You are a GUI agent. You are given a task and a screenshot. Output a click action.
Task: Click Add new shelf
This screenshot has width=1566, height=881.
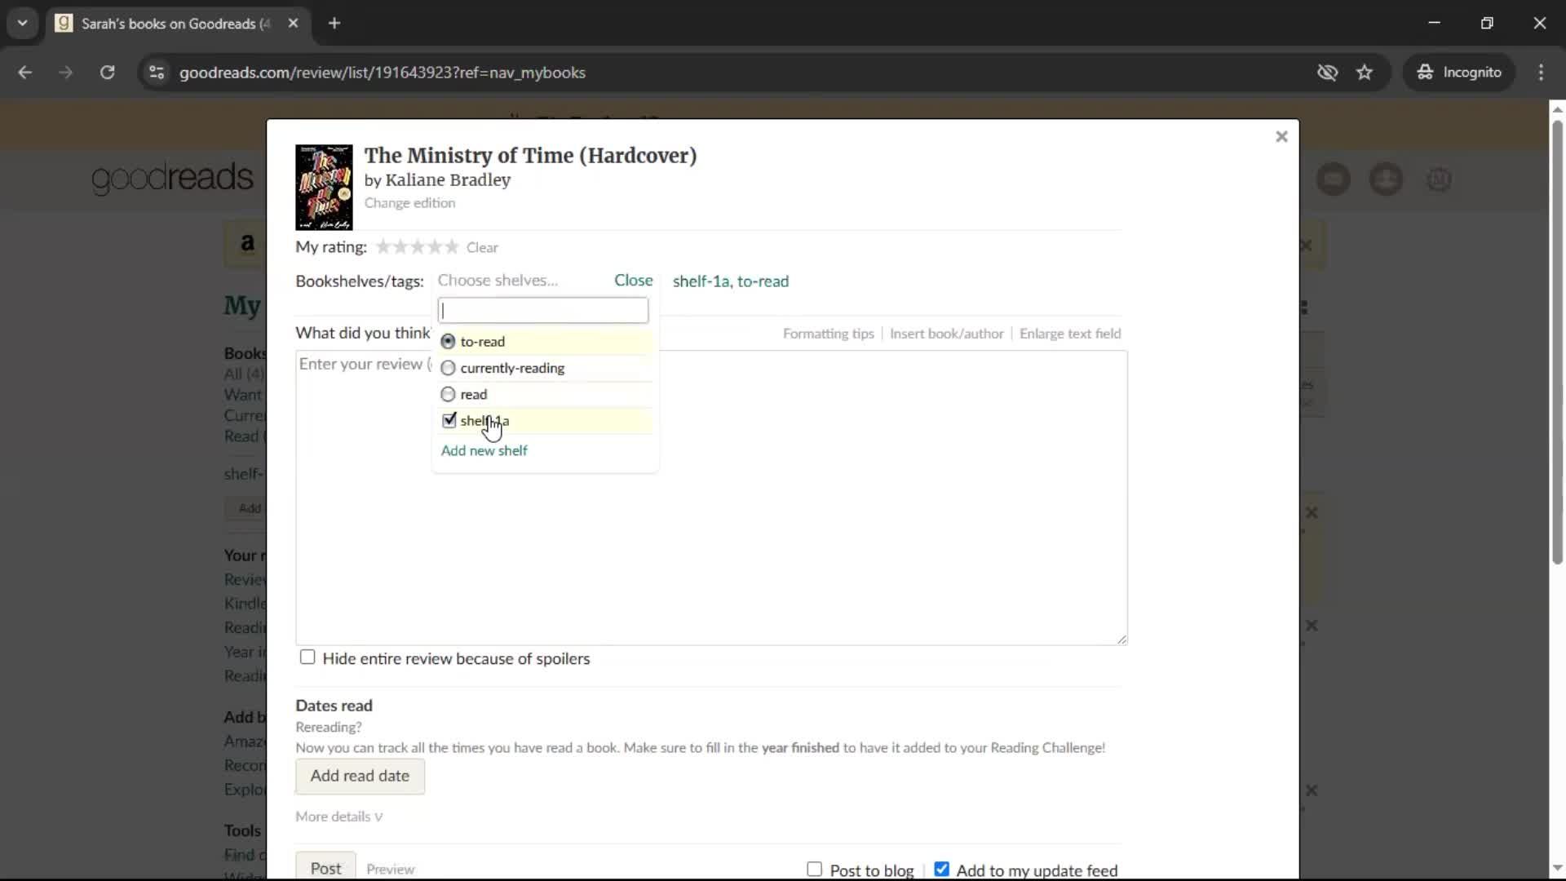(484, 451)
